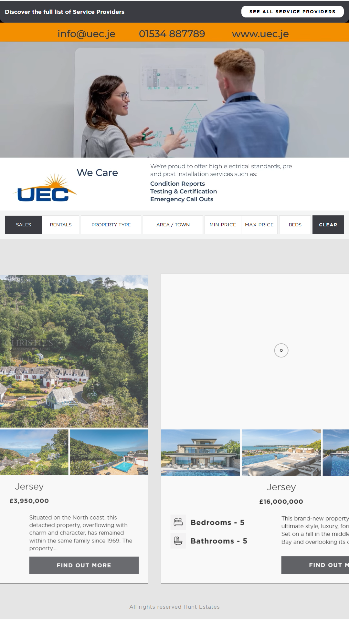Open the Min Price dropdown
This screenshot has height=620, width=349.
(223, 225)
